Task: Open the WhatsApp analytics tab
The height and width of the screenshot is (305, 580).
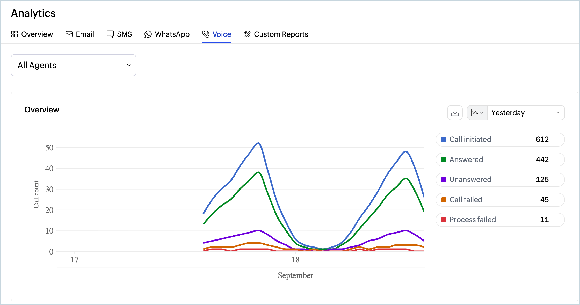Action: [167, 34]
